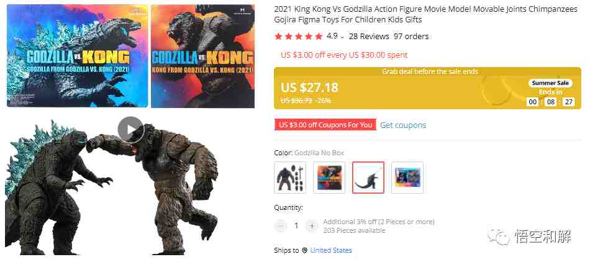Viewport: 590px width, 262px height.
Task: Select the Godzilla No Box color option
Action: (x=368, y=178)
